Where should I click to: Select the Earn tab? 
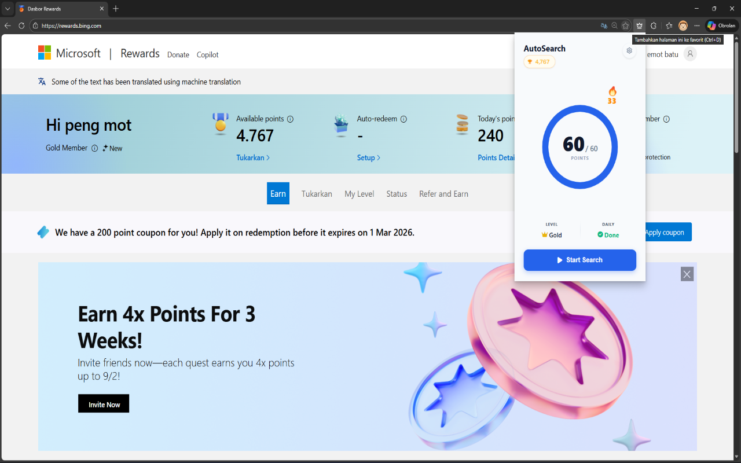click(x=278, y=194)
